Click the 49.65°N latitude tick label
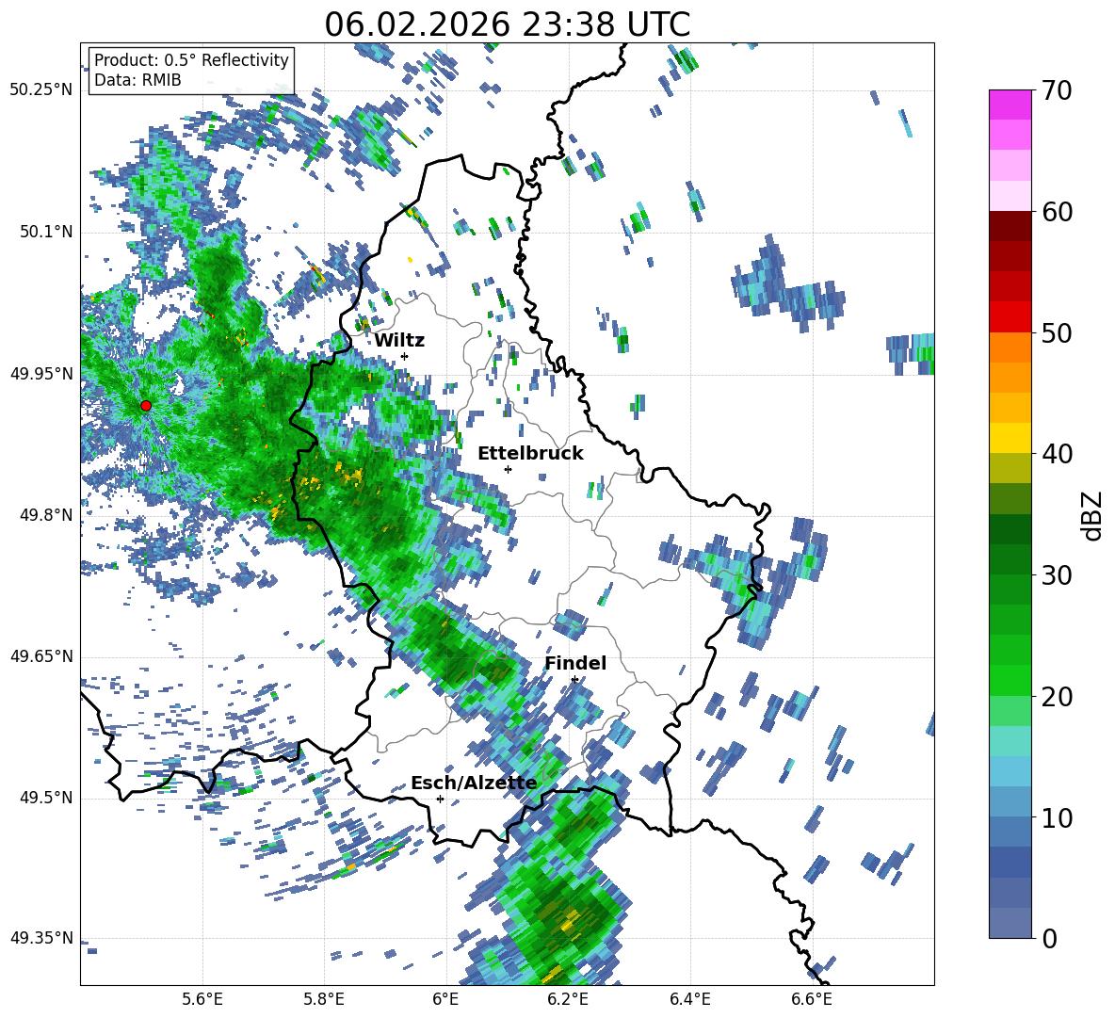Screen dimensions: 1115x1018 41,656
